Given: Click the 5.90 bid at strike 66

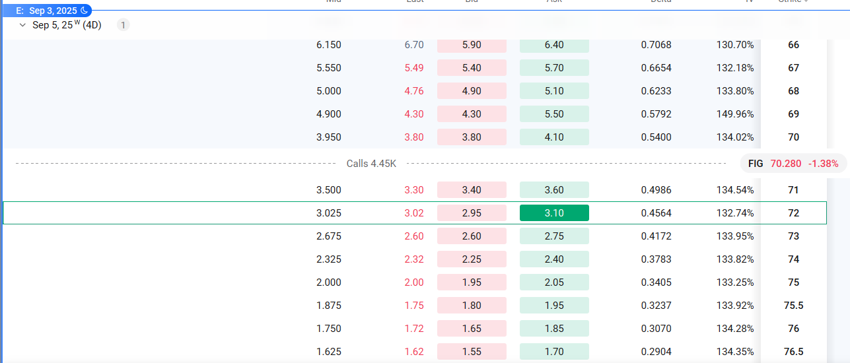Looking at the screenshot, I should [472, 45].
